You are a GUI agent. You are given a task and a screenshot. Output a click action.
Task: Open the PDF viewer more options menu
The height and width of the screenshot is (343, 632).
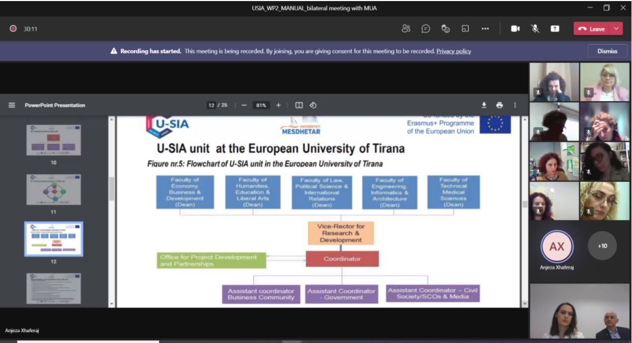515,106
